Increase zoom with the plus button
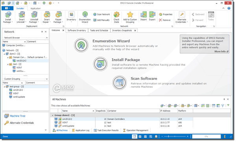Screen dimensions: 236x142 (188, 136)
